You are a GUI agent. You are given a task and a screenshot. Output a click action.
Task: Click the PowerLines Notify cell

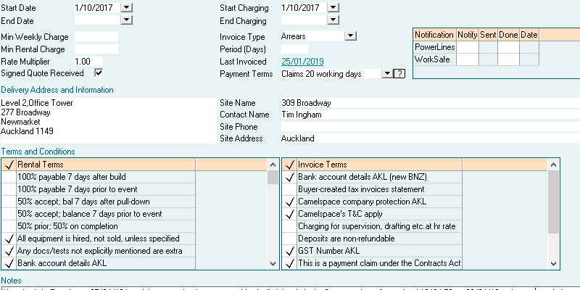tap(467, 47)
